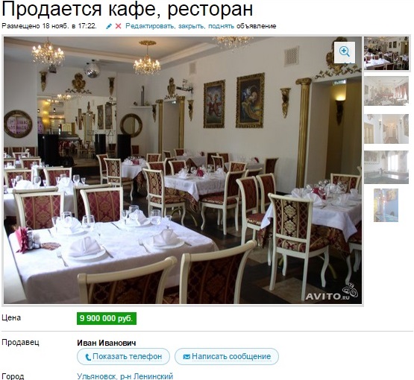
Task: Select the first gallery thumbnail
Action: [x=386, y=53]
